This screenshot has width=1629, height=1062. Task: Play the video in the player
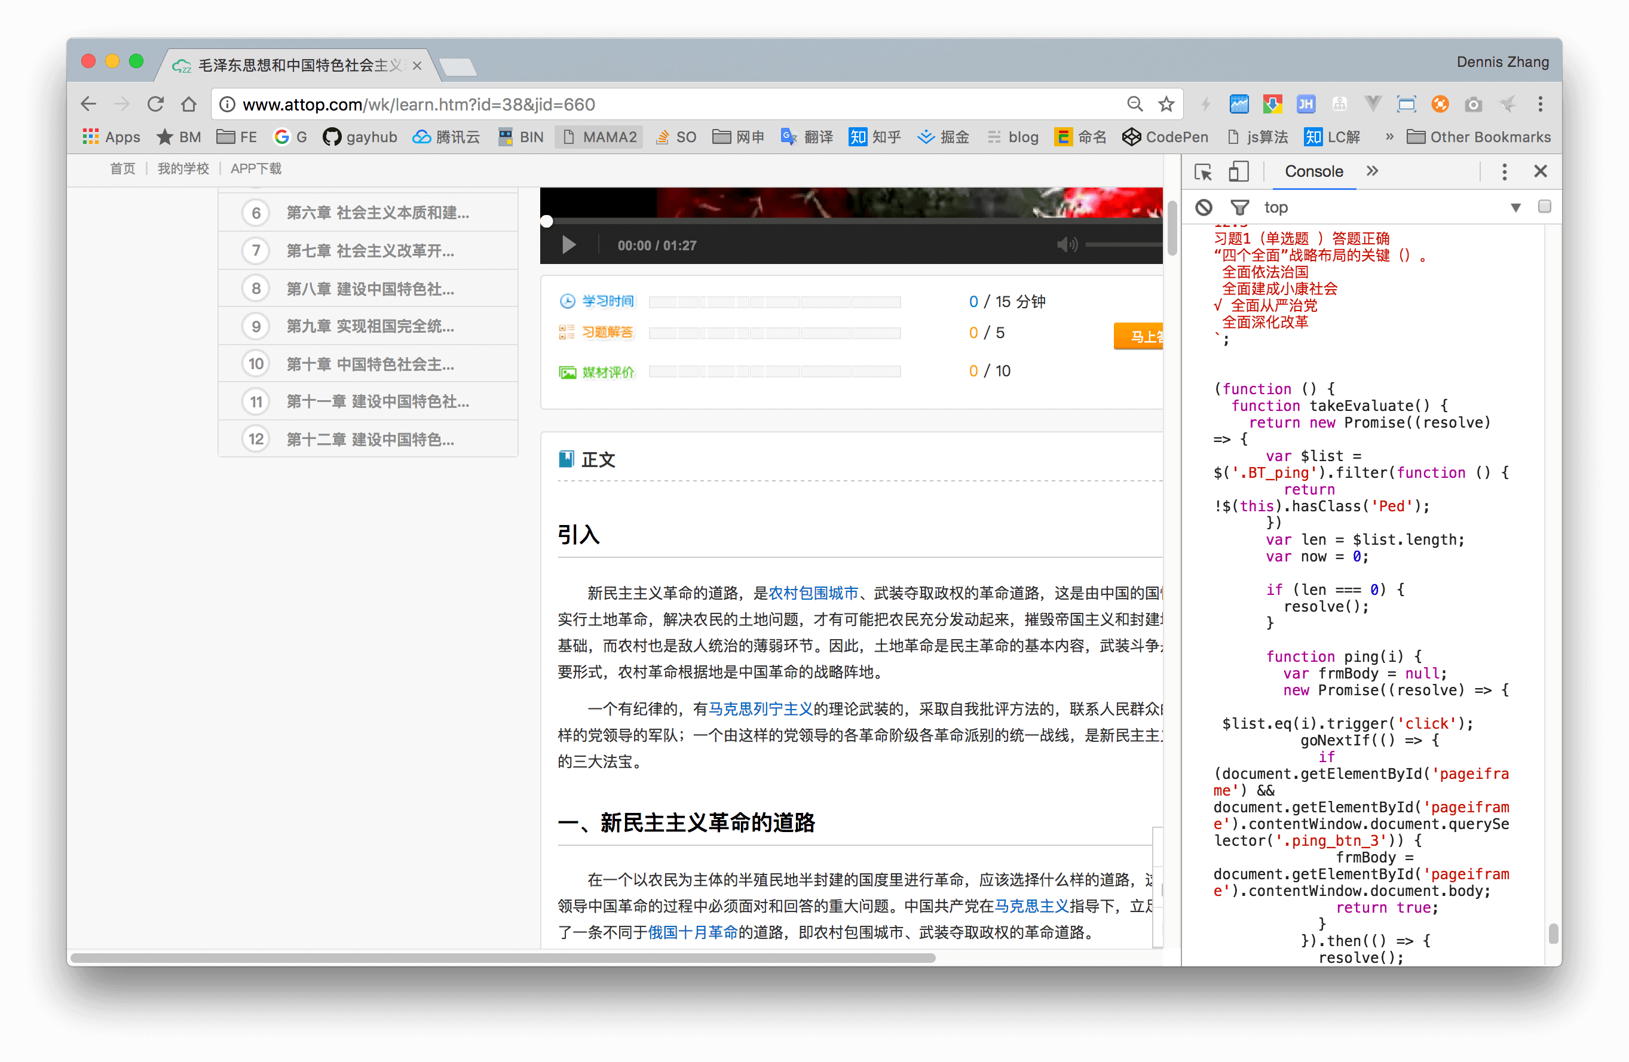[568, 245]
